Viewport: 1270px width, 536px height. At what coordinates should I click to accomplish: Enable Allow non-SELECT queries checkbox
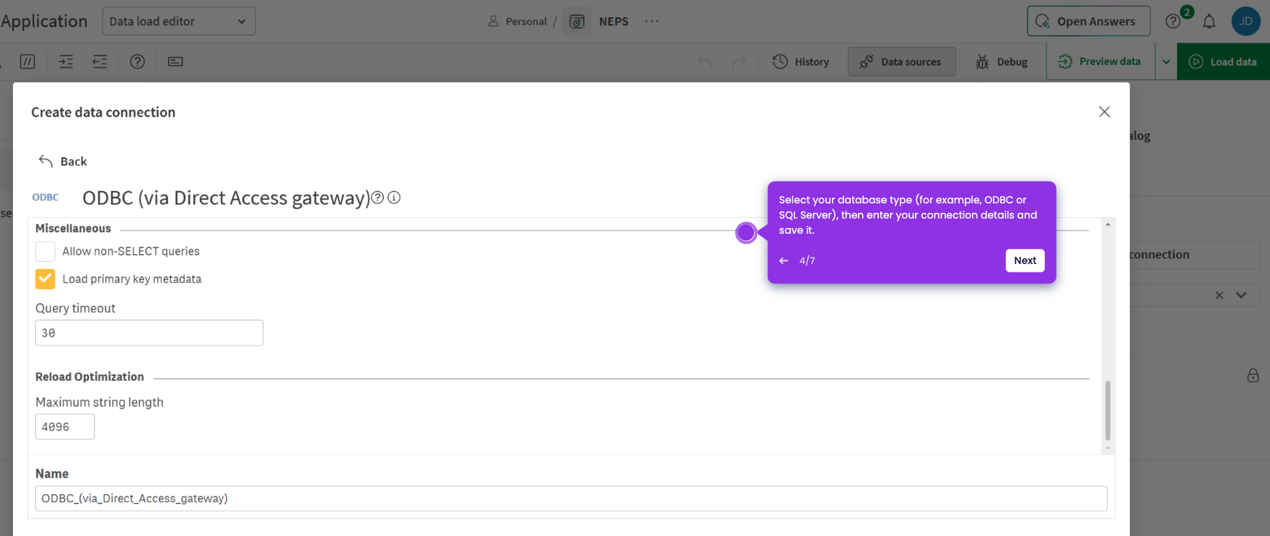coord(45,251)
